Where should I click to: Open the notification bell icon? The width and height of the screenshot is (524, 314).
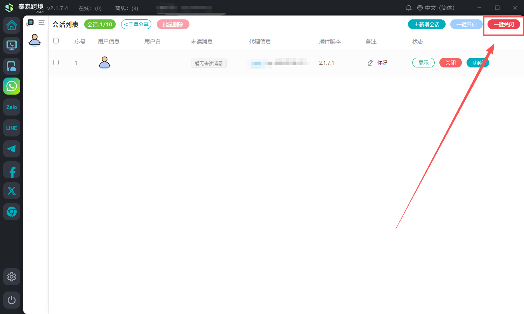[x=409, y=8]
